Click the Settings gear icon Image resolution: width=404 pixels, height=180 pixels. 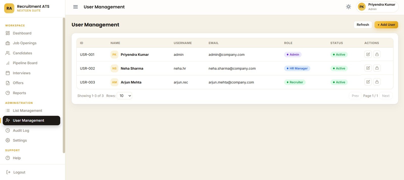(x=8, y=140)
